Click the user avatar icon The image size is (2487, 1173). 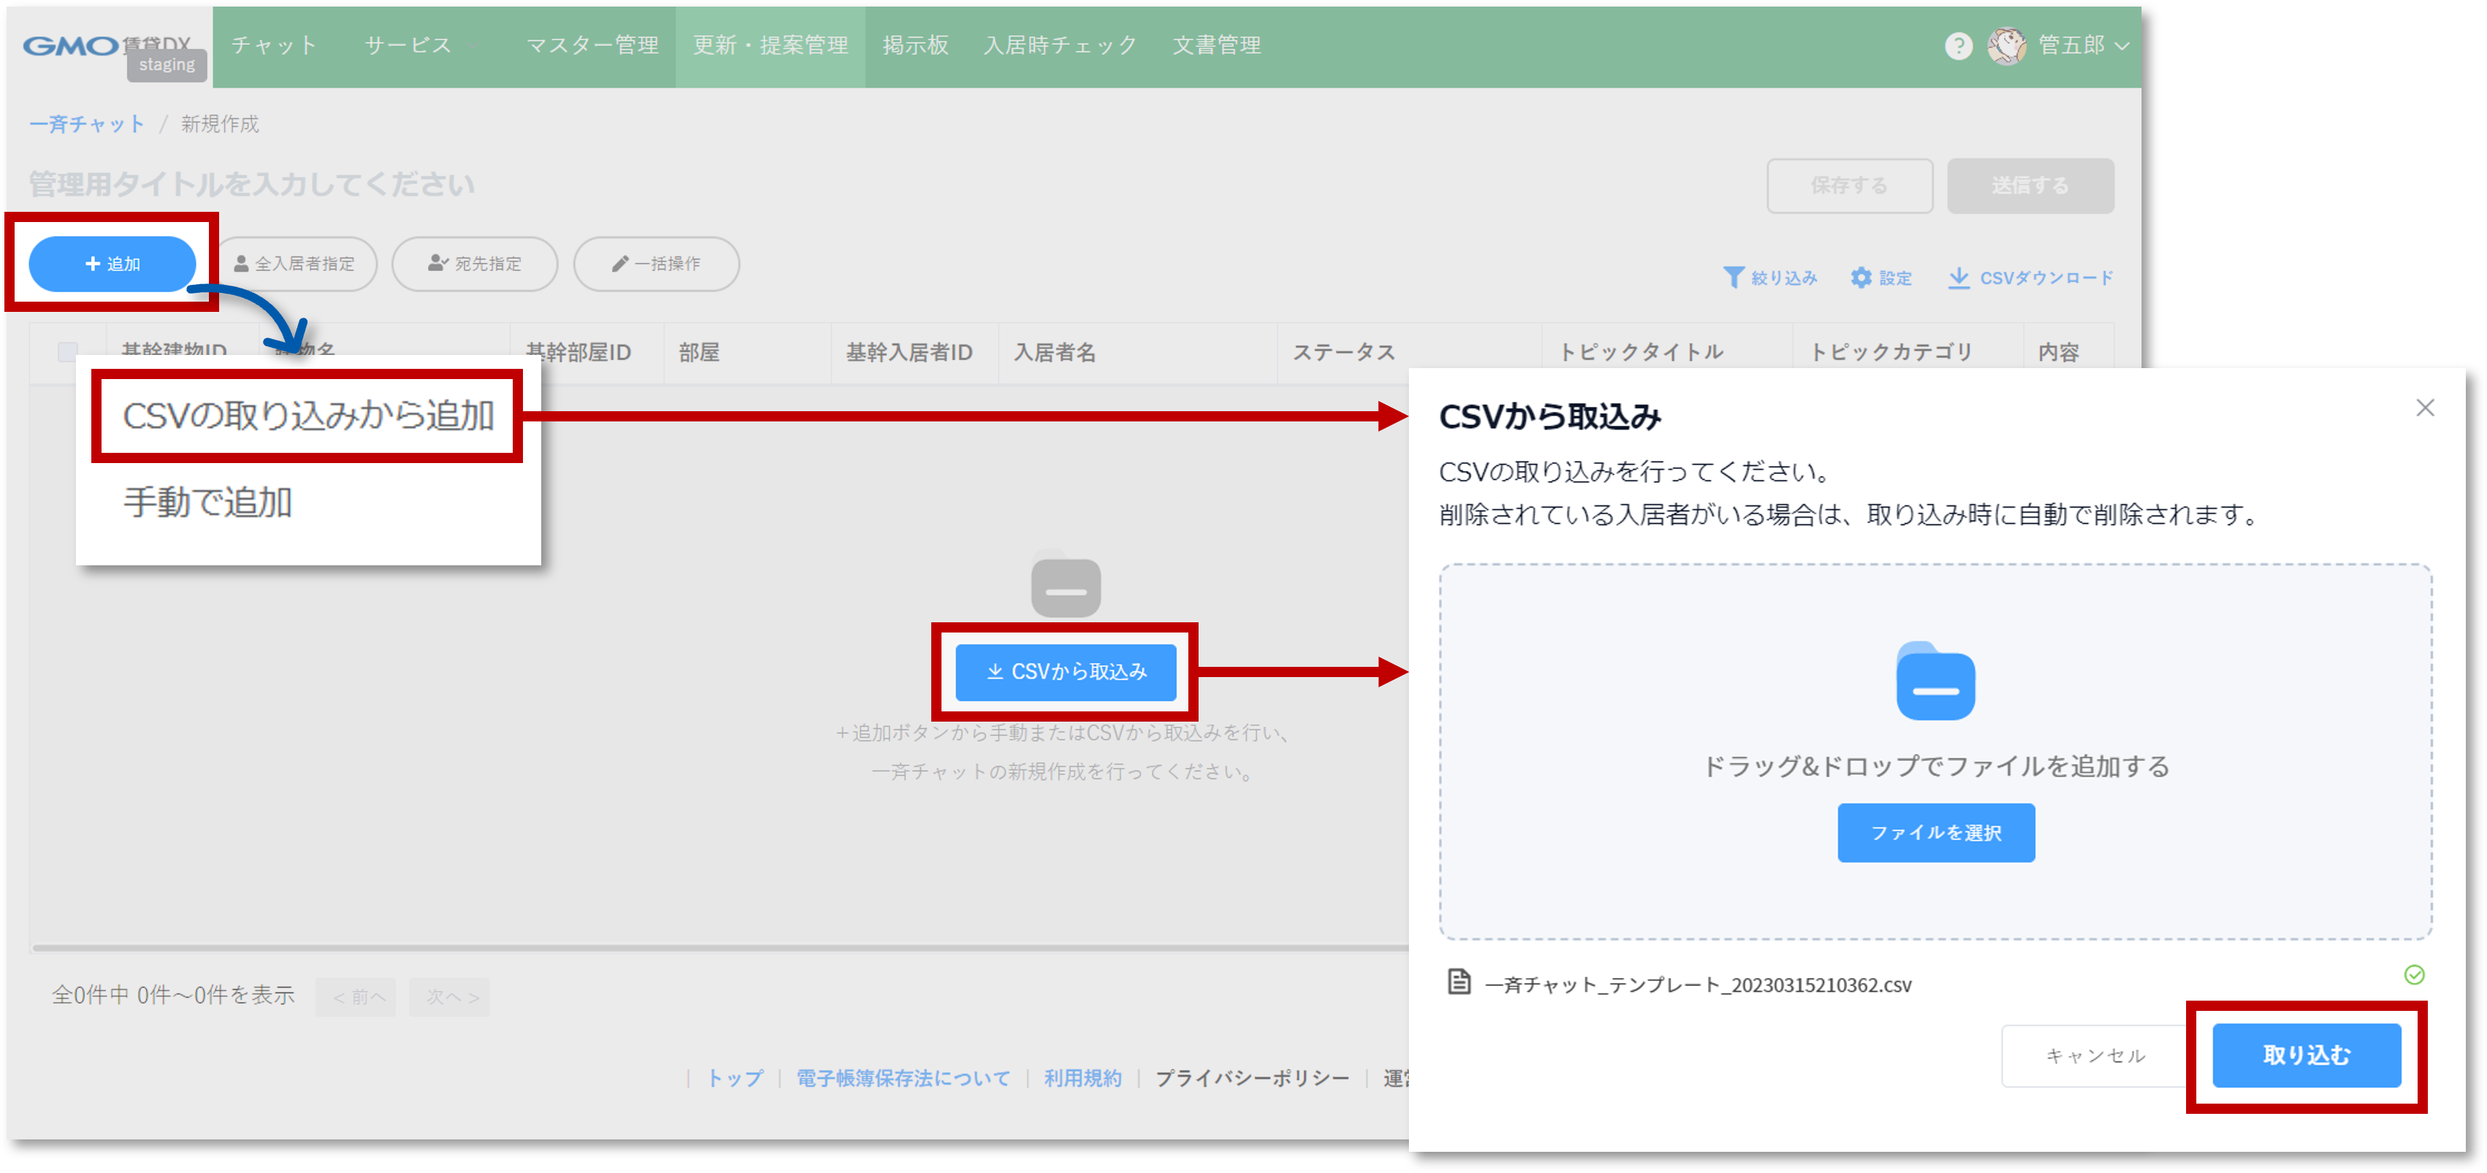2006,45
